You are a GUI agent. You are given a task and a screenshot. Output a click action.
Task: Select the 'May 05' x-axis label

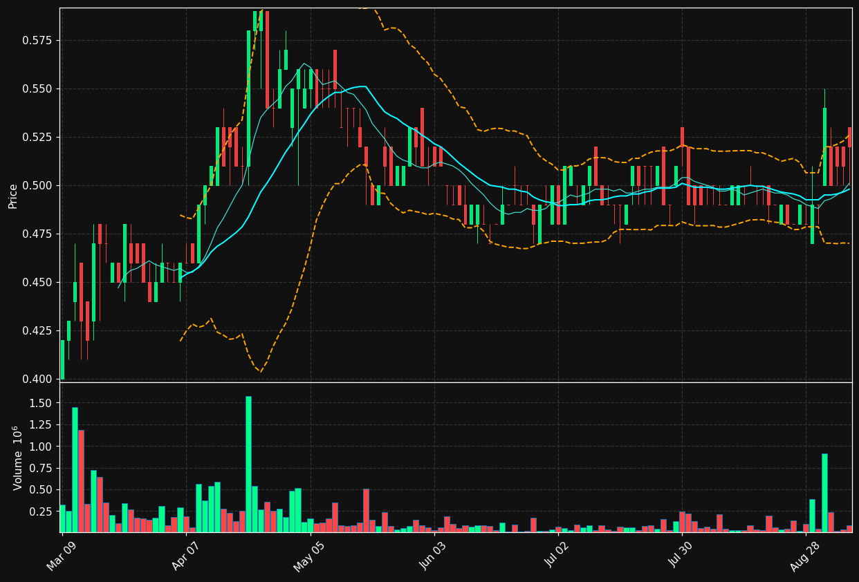tap(309, 556)
